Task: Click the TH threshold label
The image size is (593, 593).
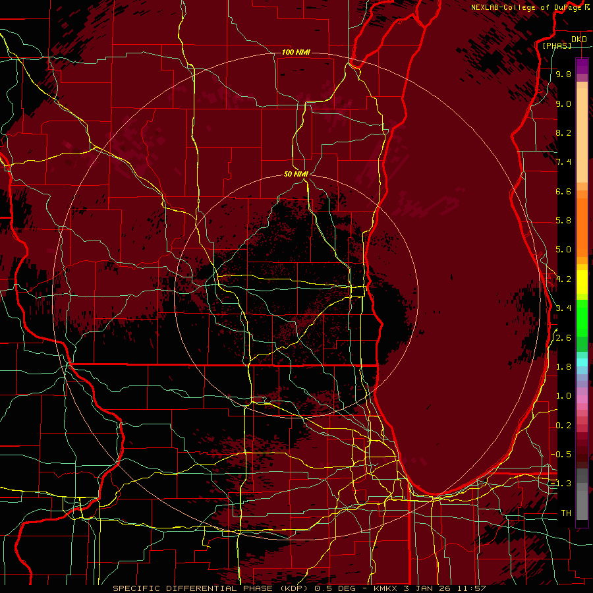Action: pyautogui.click(x=566, y=513)
